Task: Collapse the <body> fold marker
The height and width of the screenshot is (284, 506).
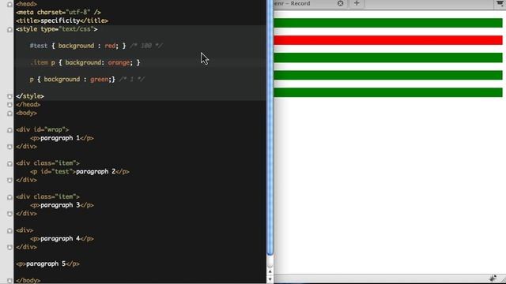Action: pos(10,114)
